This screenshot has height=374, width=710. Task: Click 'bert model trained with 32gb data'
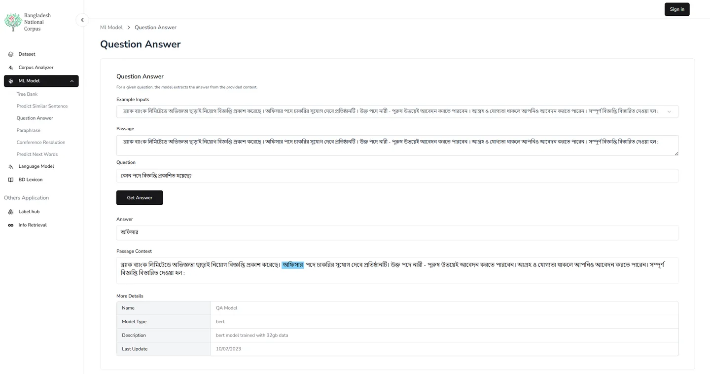[x=252, y=336]
